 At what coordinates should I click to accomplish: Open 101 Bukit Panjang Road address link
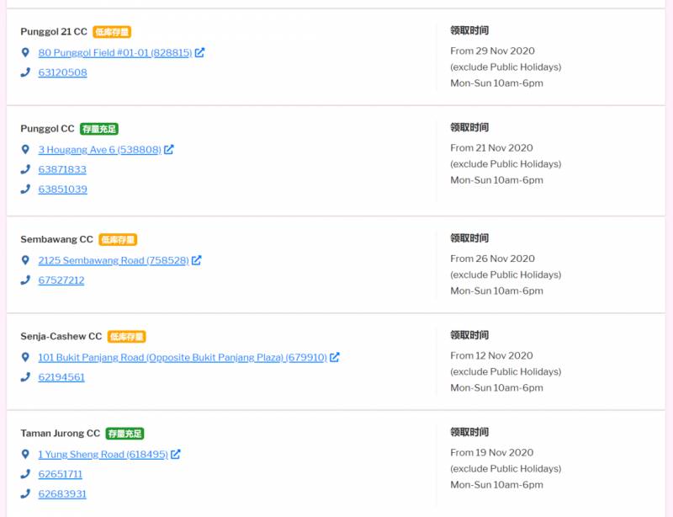(x=182, y=357)
